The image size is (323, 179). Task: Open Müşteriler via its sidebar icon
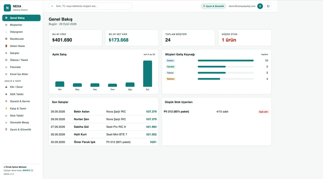[x=6, y=25]
